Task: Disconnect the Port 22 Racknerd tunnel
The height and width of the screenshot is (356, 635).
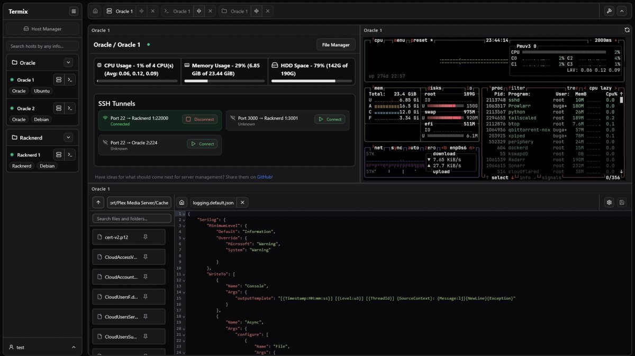Action: tap(199, 119)
